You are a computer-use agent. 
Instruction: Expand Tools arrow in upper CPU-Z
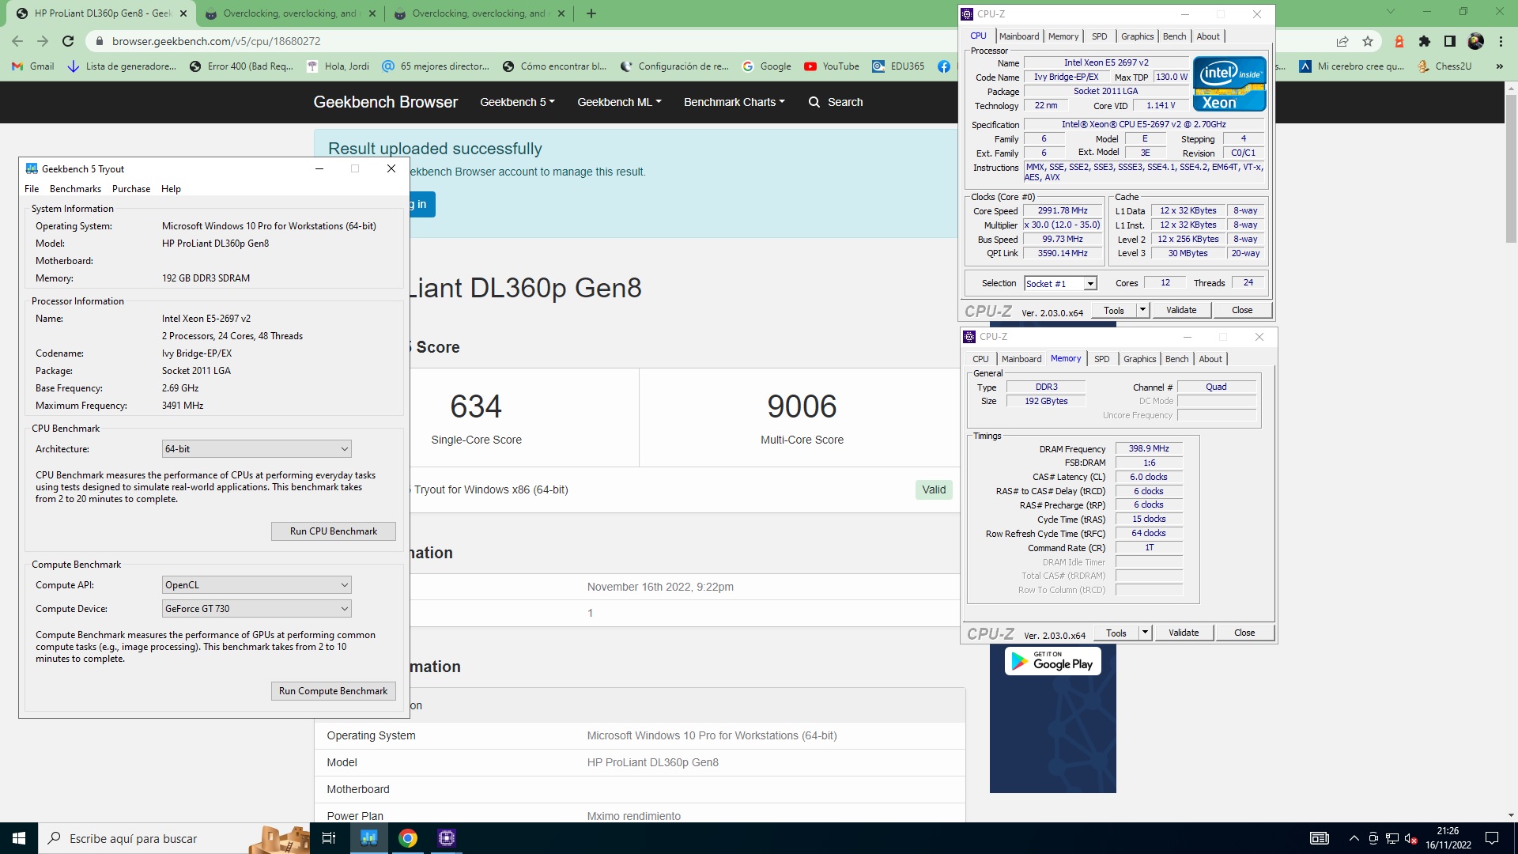point(1142,311)
